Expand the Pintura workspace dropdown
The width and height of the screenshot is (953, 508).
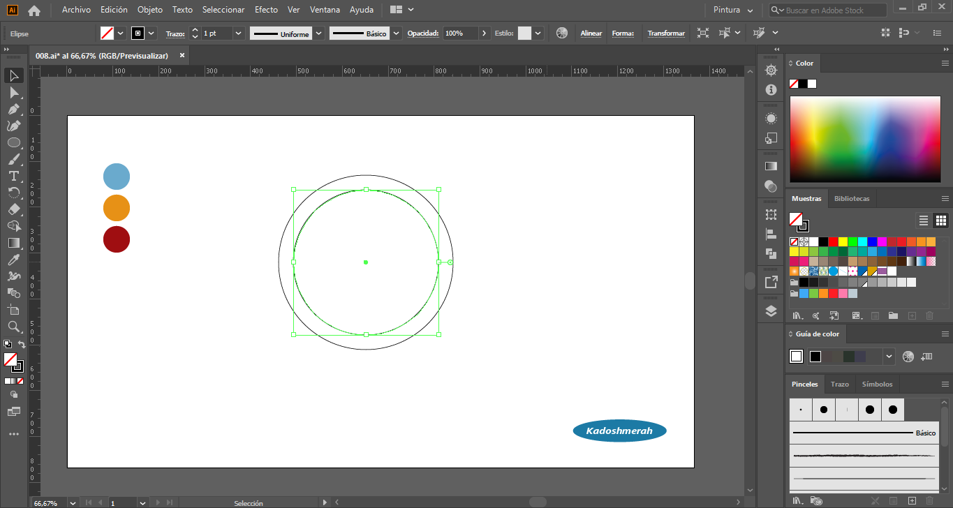point(750,10)
